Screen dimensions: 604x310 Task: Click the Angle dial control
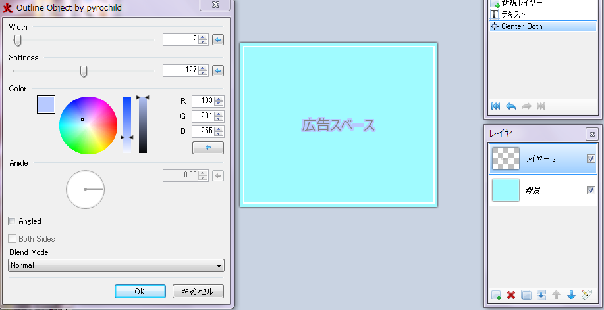(85, 189)
